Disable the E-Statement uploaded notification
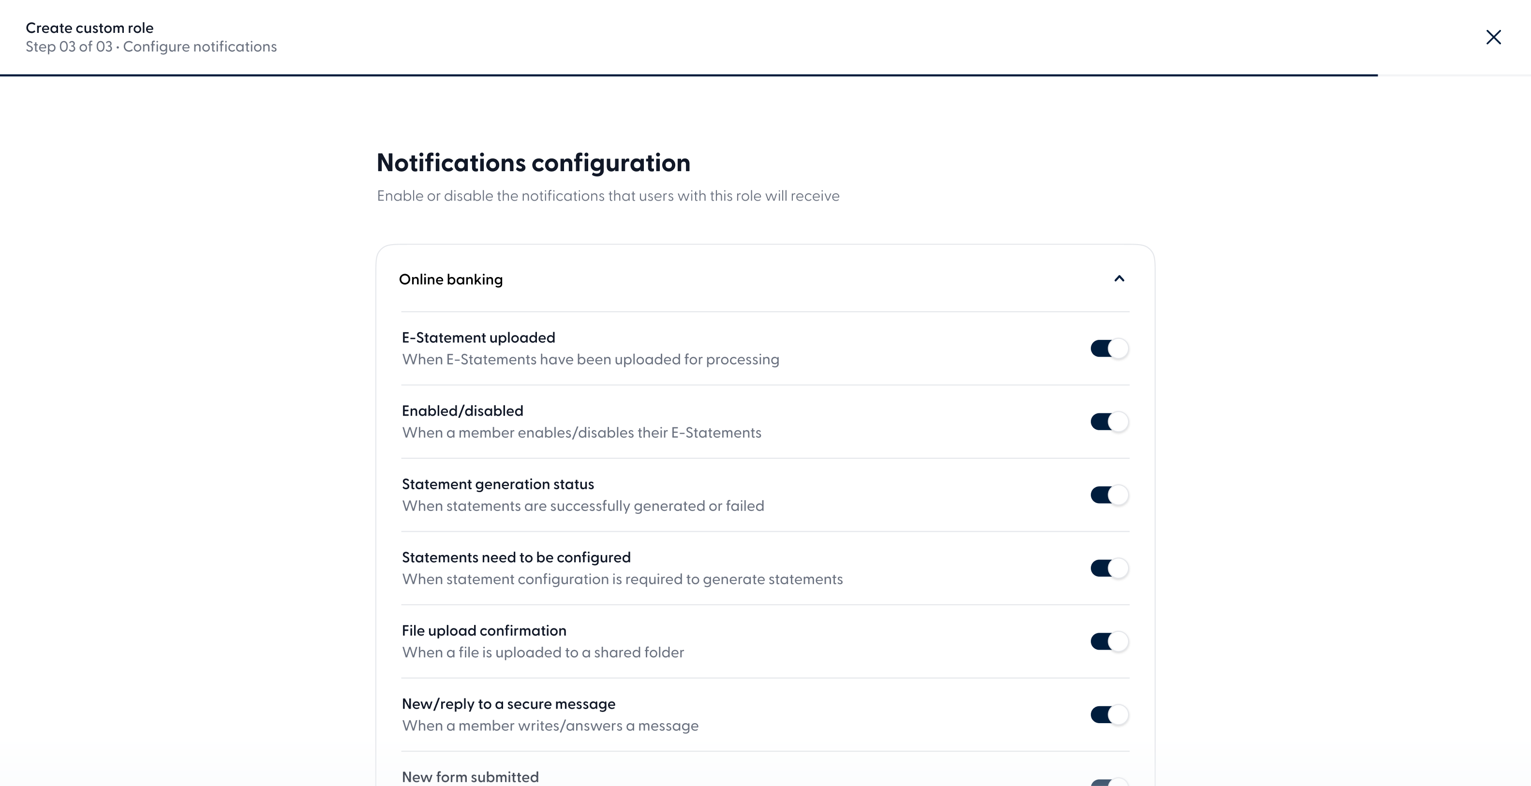 (1109, 349)
